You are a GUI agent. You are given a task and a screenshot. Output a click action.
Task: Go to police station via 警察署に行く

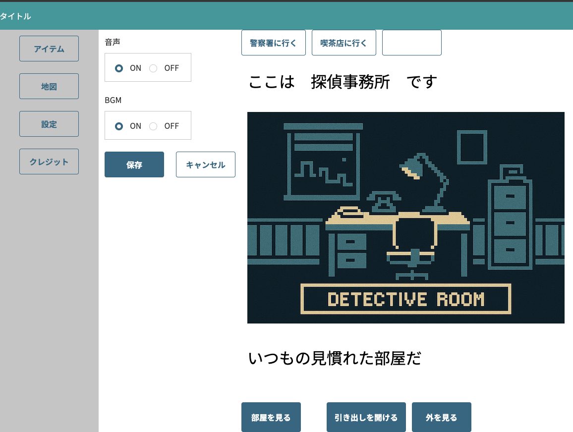coord(274,43)
